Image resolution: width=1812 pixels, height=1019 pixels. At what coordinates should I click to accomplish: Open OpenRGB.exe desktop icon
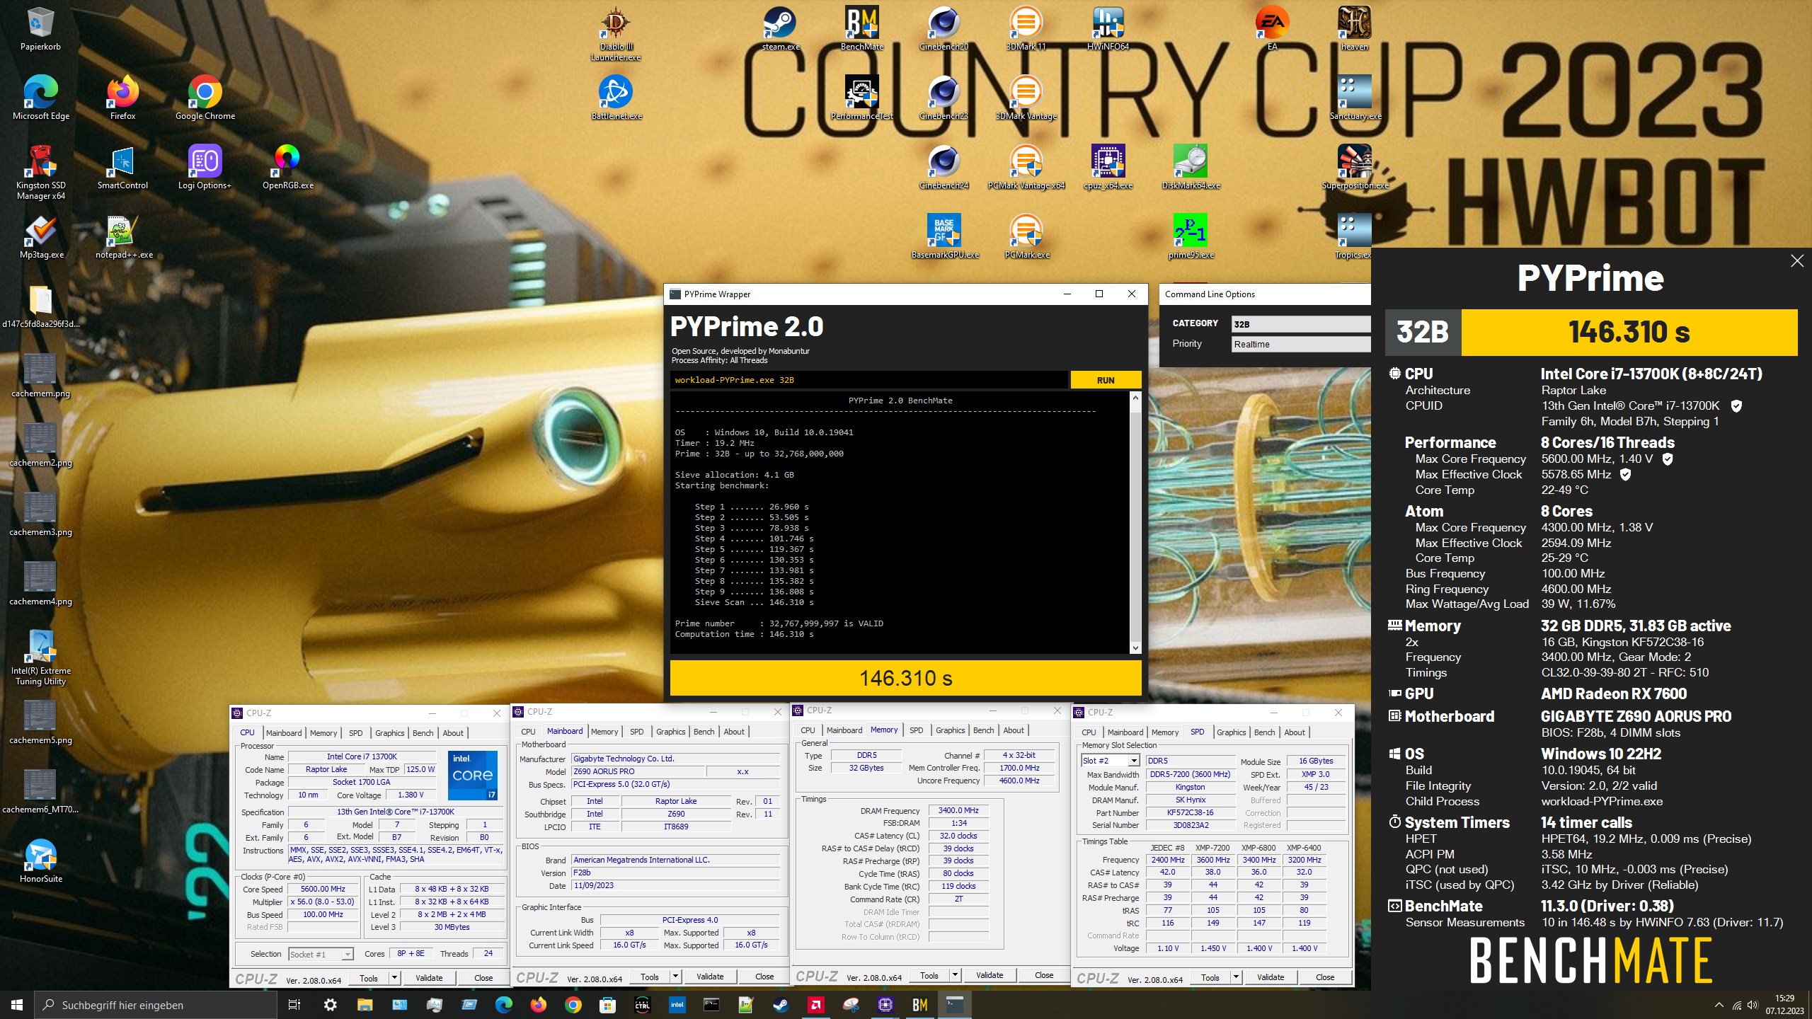[x=287, y=167]
